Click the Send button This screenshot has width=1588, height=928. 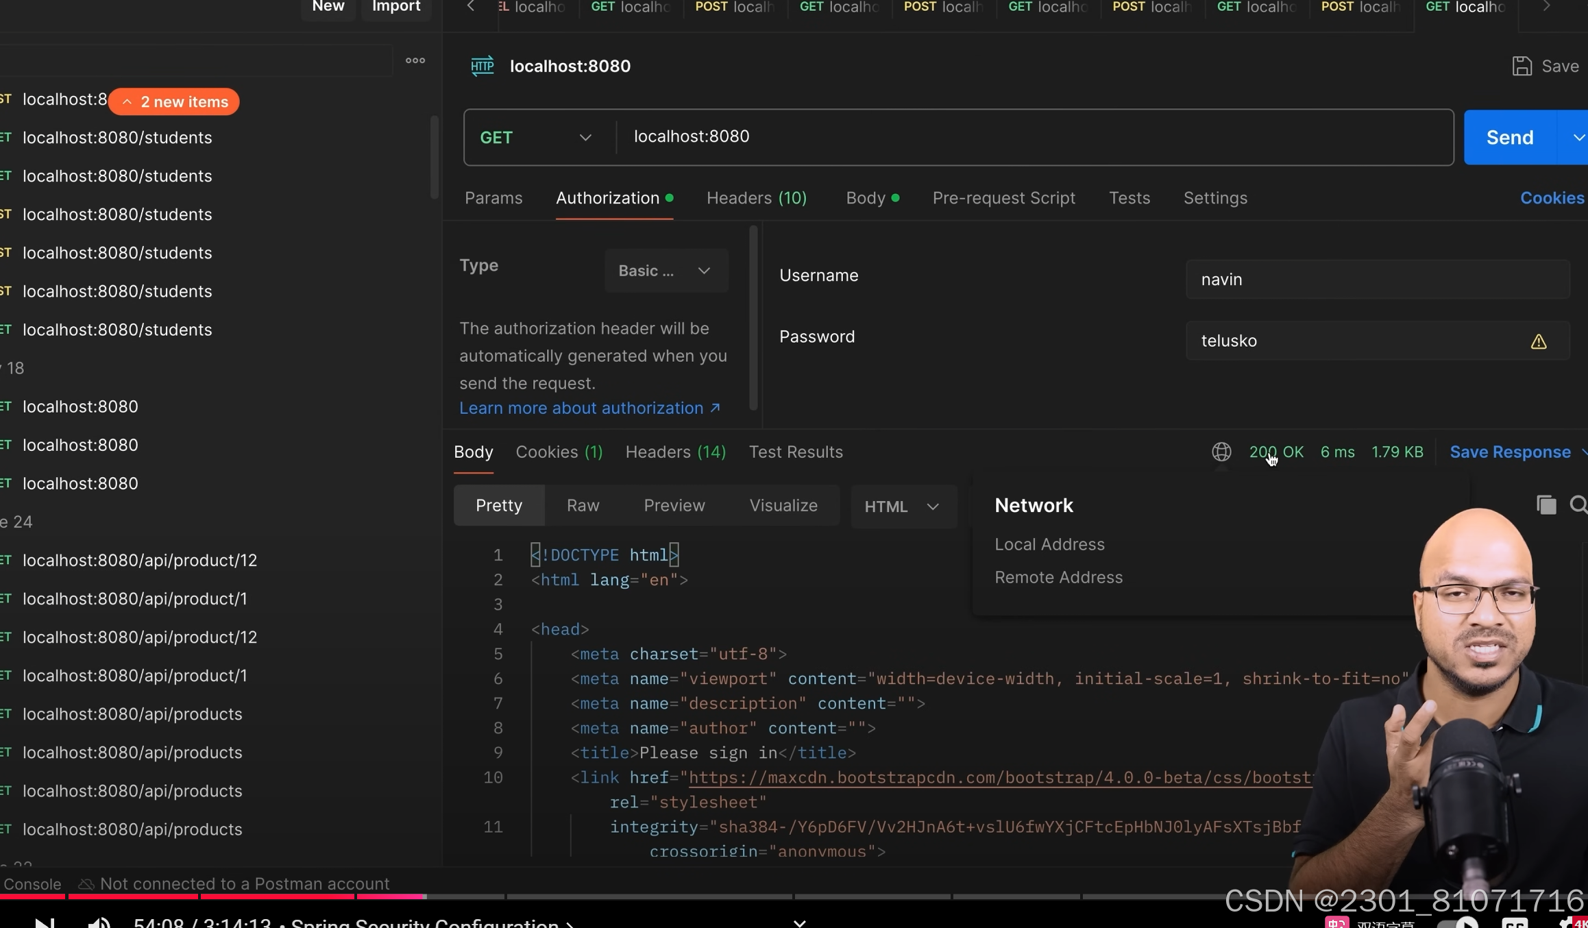[1509, 136]
